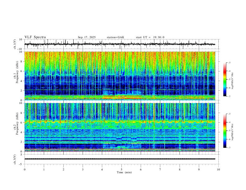This screenshot has height=190, width=246.
Task: Click the ch.1 red emission below 1 kHz at minute 5
Action: [x=122, y=97]
